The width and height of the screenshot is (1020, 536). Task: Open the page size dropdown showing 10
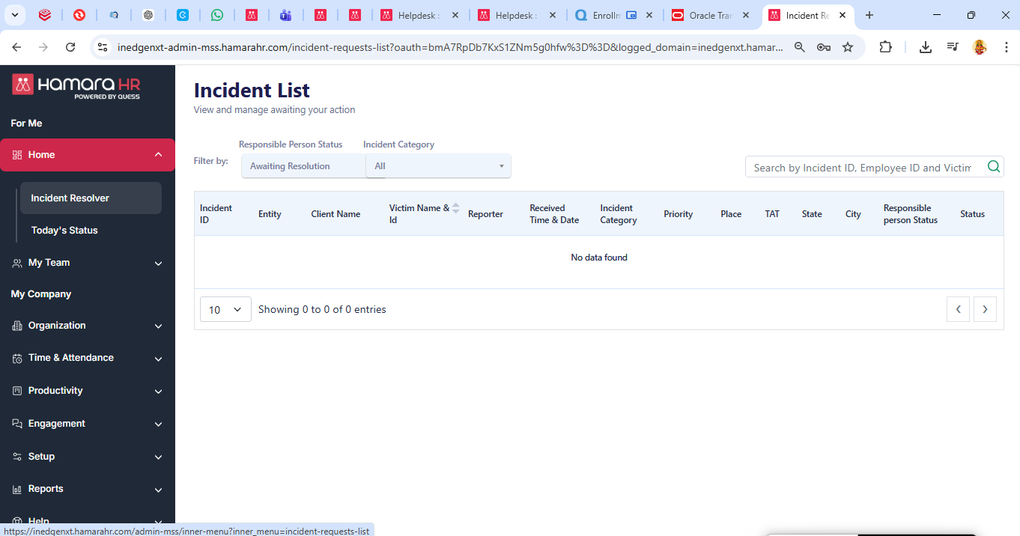point(225,309)
